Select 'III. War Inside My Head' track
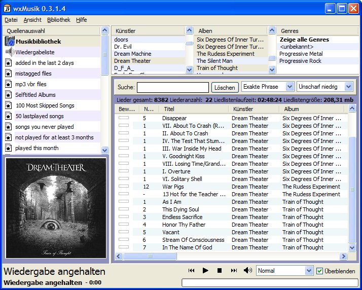 coord(192,149)
